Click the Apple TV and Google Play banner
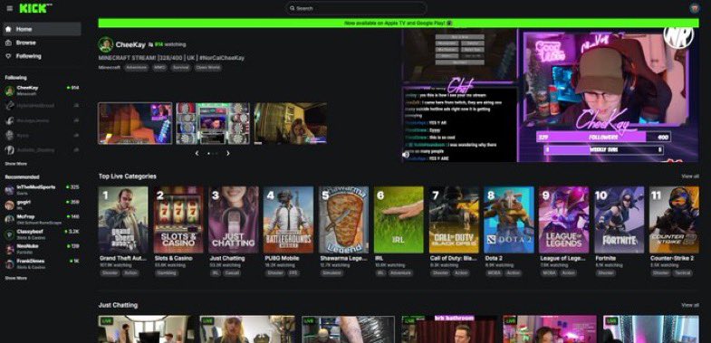Image resolution: width=711 pixels, height=343 pixels. (399, 23)
